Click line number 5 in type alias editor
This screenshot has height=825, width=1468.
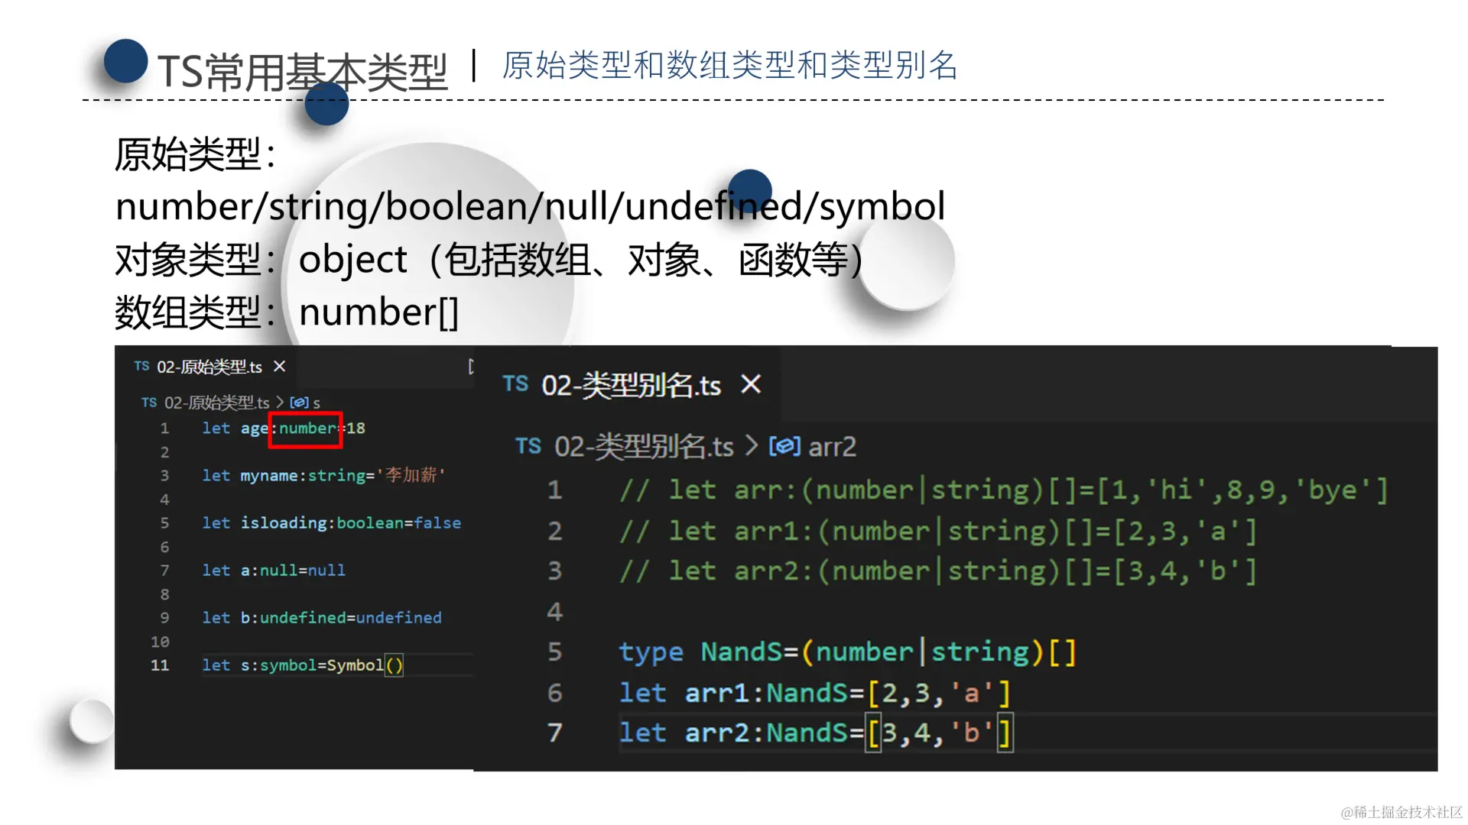[555, 652]
